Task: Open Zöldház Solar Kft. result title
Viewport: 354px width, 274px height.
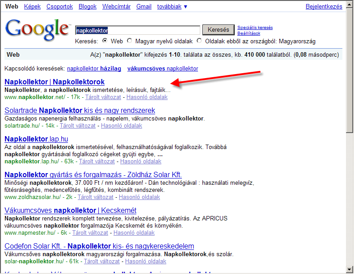Action: coord(93,174)
